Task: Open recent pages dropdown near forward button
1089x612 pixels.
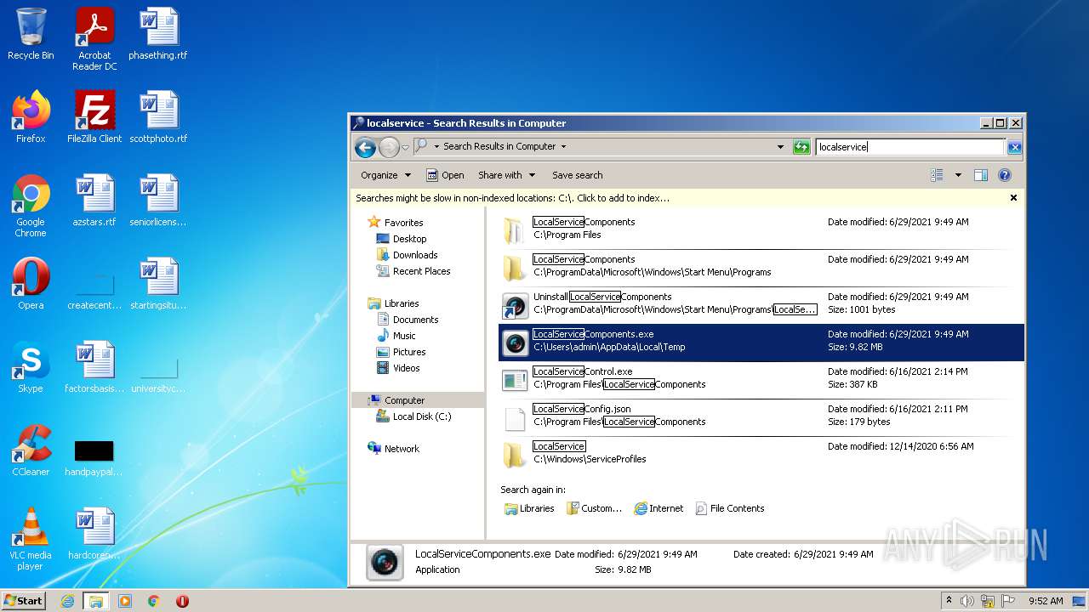Action: pos(405,147)
